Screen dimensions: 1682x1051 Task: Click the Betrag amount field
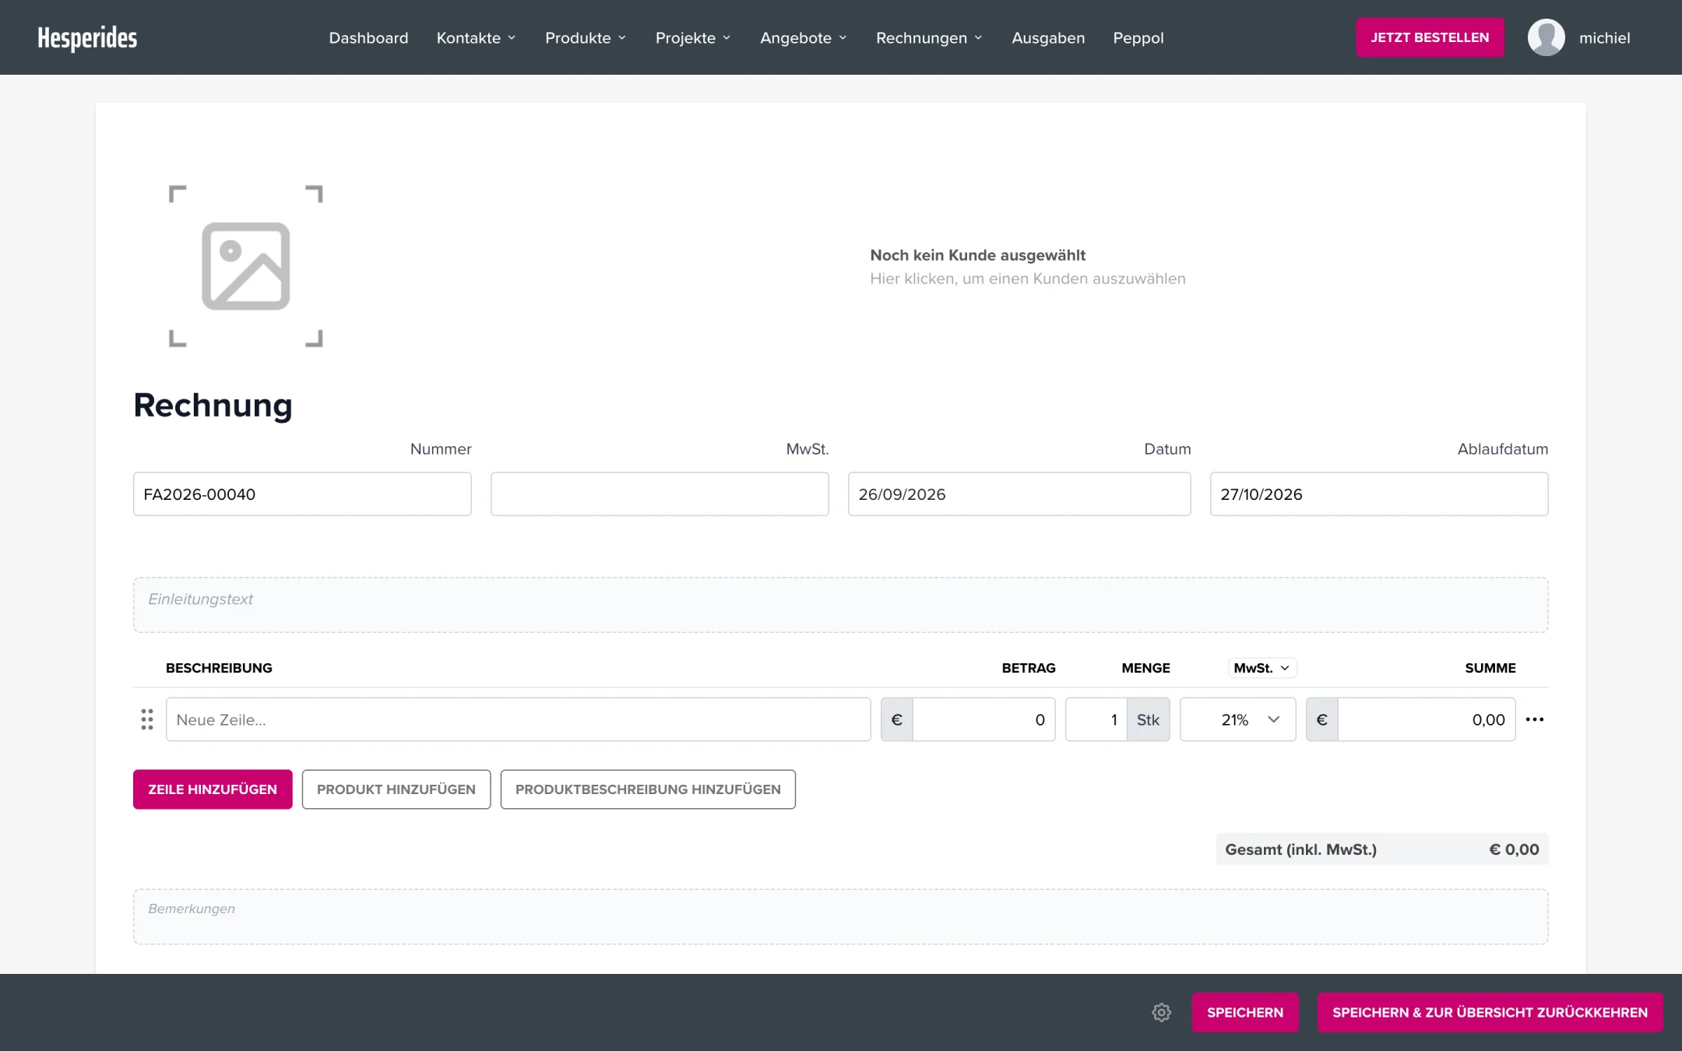[x=984, y=719]
